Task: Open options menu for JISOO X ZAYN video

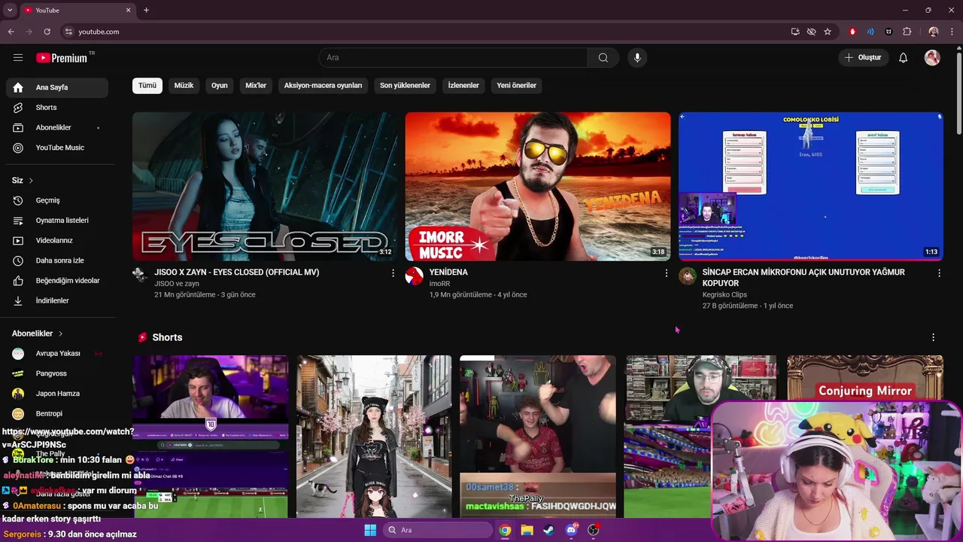Action: click(393, 273)
